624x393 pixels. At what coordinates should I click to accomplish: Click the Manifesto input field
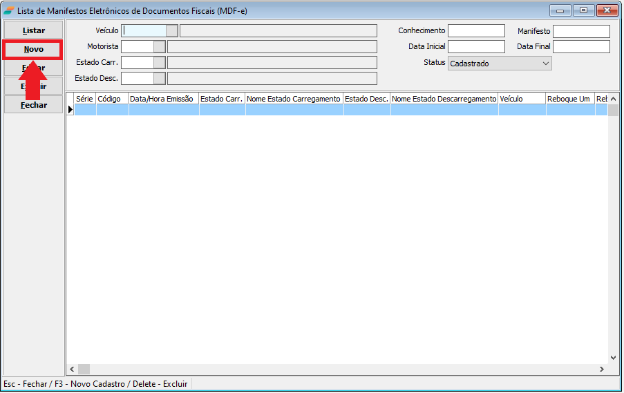581,31
